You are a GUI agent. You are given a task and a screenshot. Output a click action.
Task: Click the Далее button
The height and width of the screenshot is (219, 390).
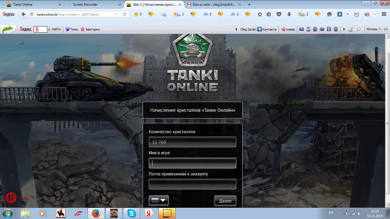point(225,201)
